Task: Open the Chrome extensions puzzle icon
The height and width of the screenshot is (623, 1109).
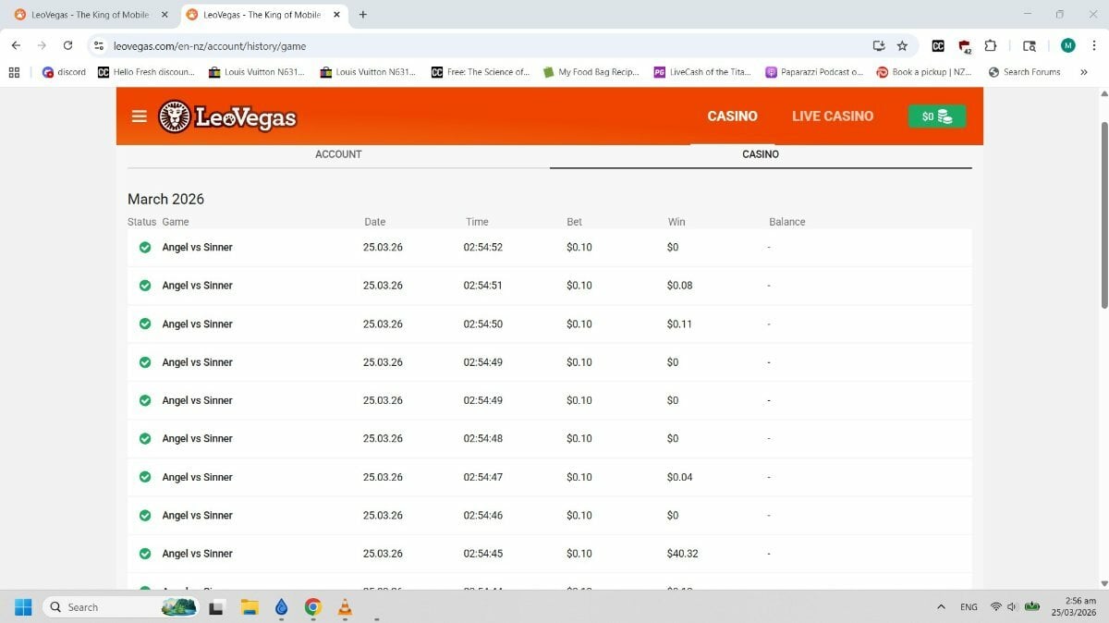Action: click(x=991, y=45)
